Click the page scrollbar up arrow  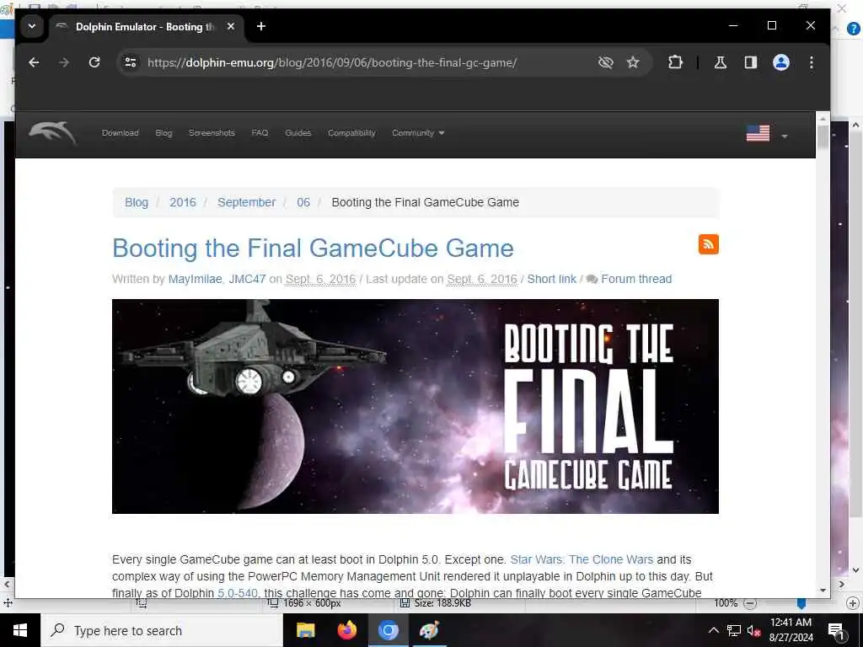(x=823, y=119)
